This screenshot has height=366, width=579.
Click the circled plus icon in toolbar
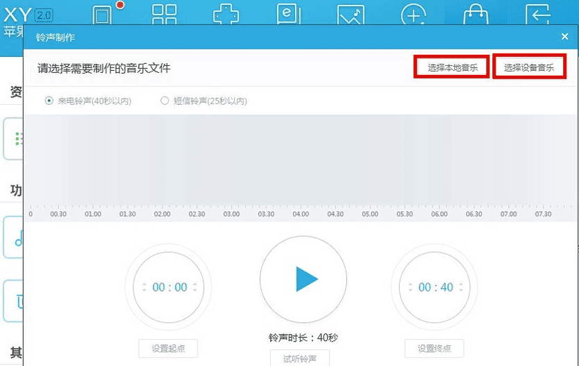[413, 15]
